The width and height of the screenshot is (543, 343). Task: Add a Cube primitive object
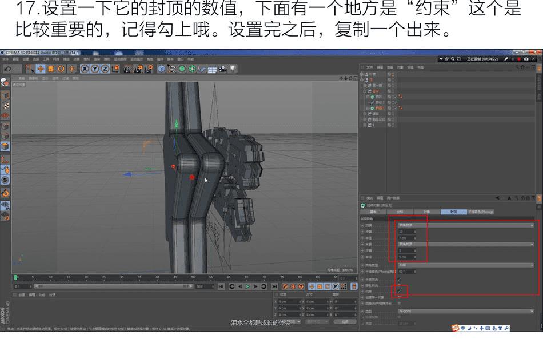[x=161, y=69]
